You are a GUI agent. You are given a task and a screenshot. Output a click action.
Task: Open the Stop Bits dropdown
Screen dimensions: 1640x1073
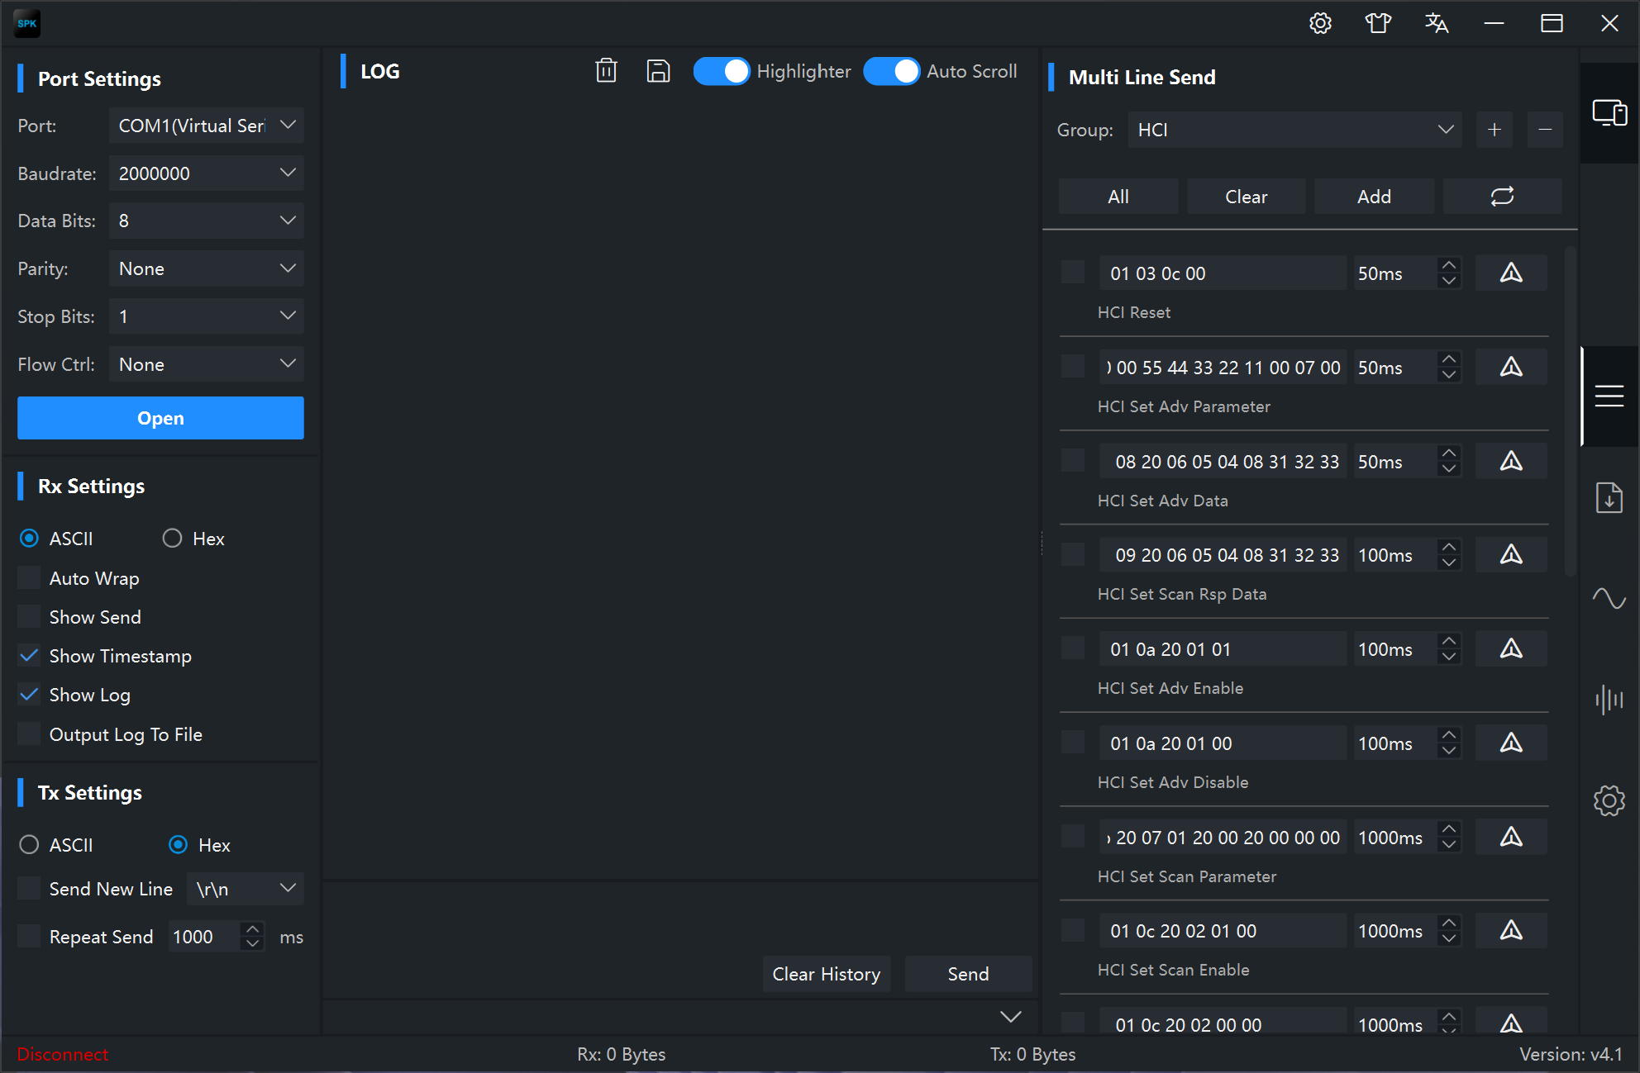tap(207, 316)
